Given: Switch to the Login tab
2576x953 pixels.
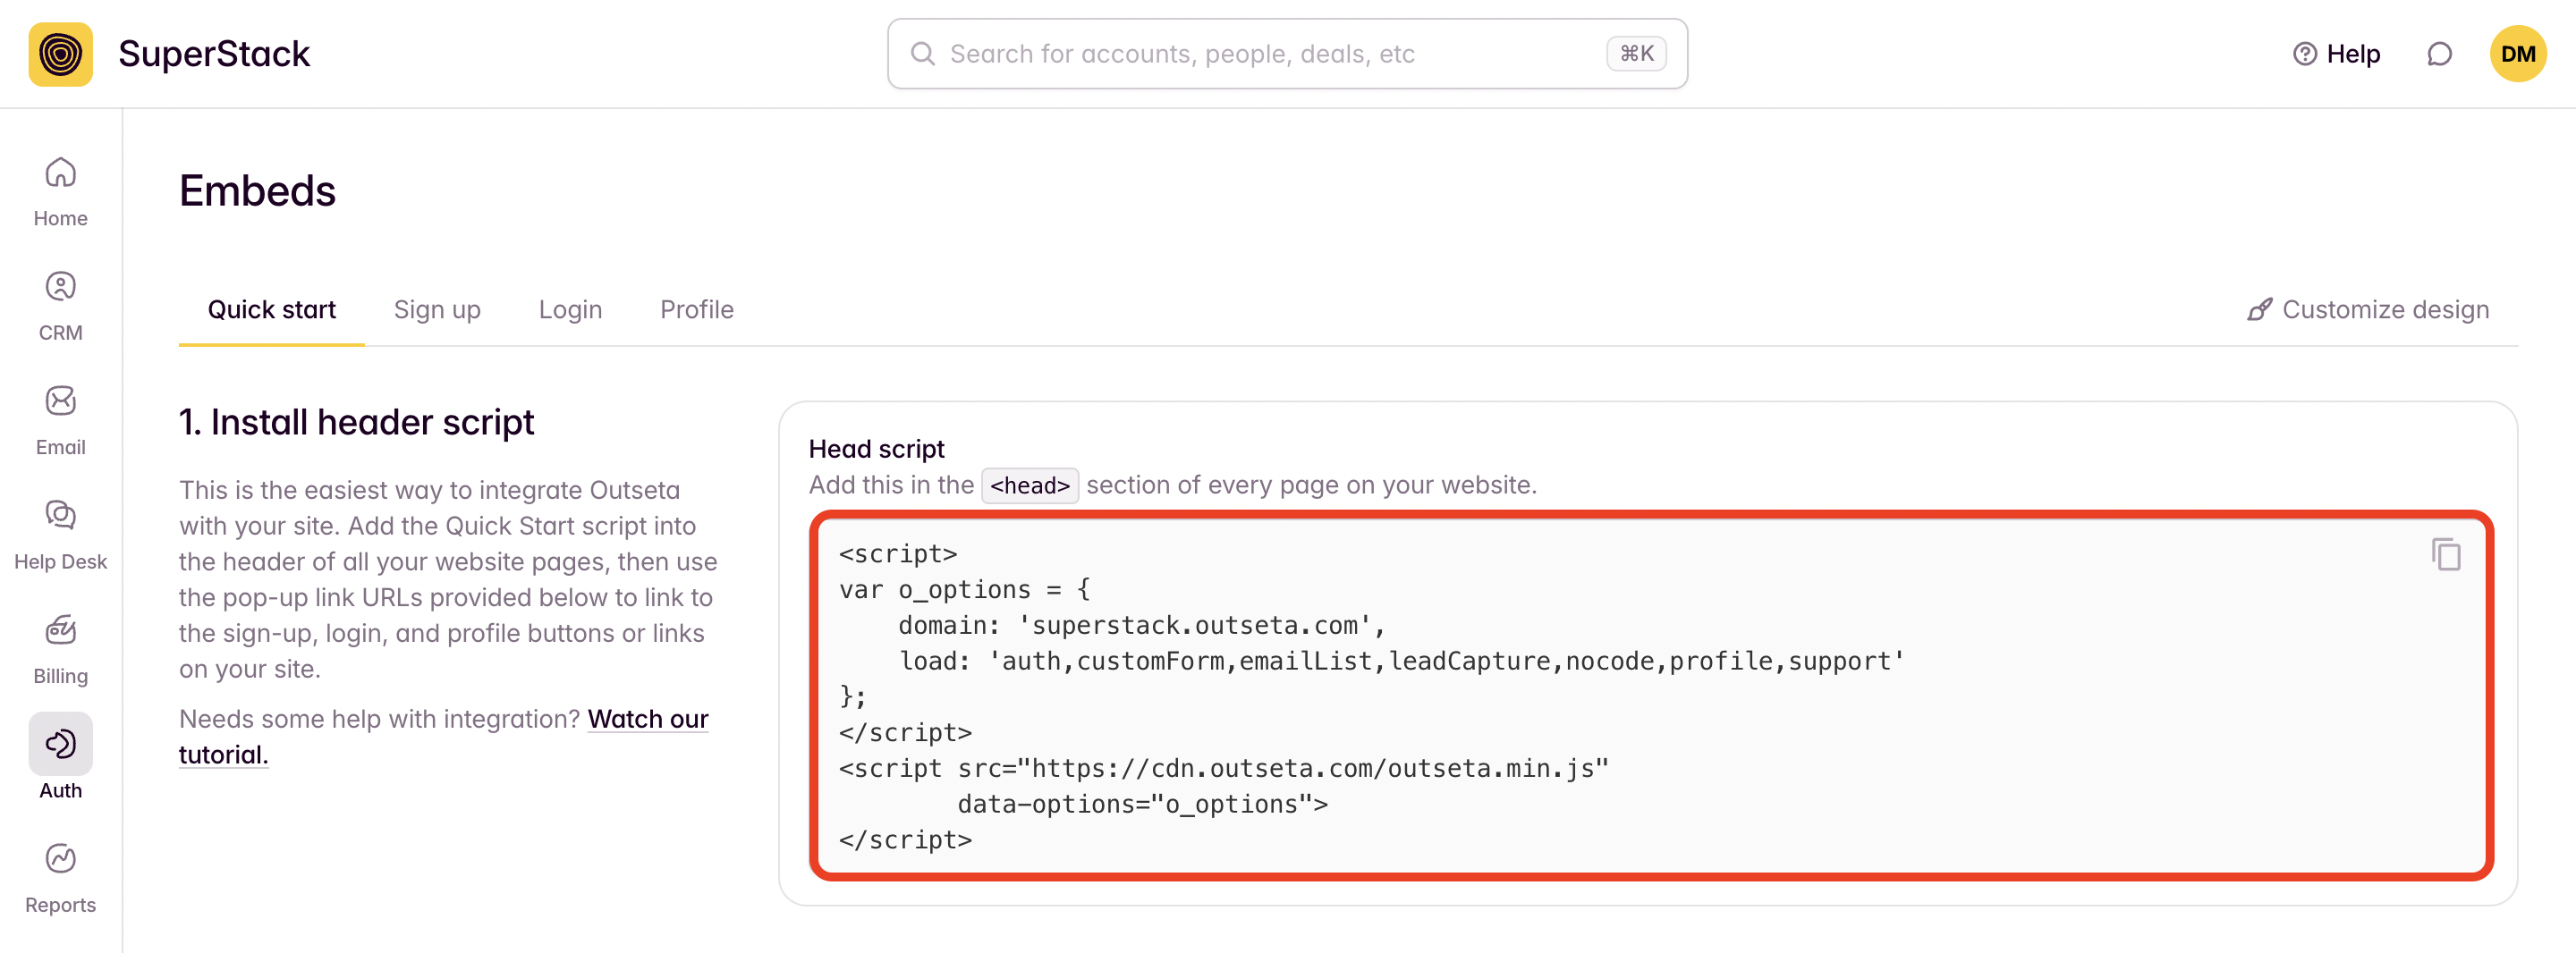Looking at the screenshot, I should tap(570, 310).
